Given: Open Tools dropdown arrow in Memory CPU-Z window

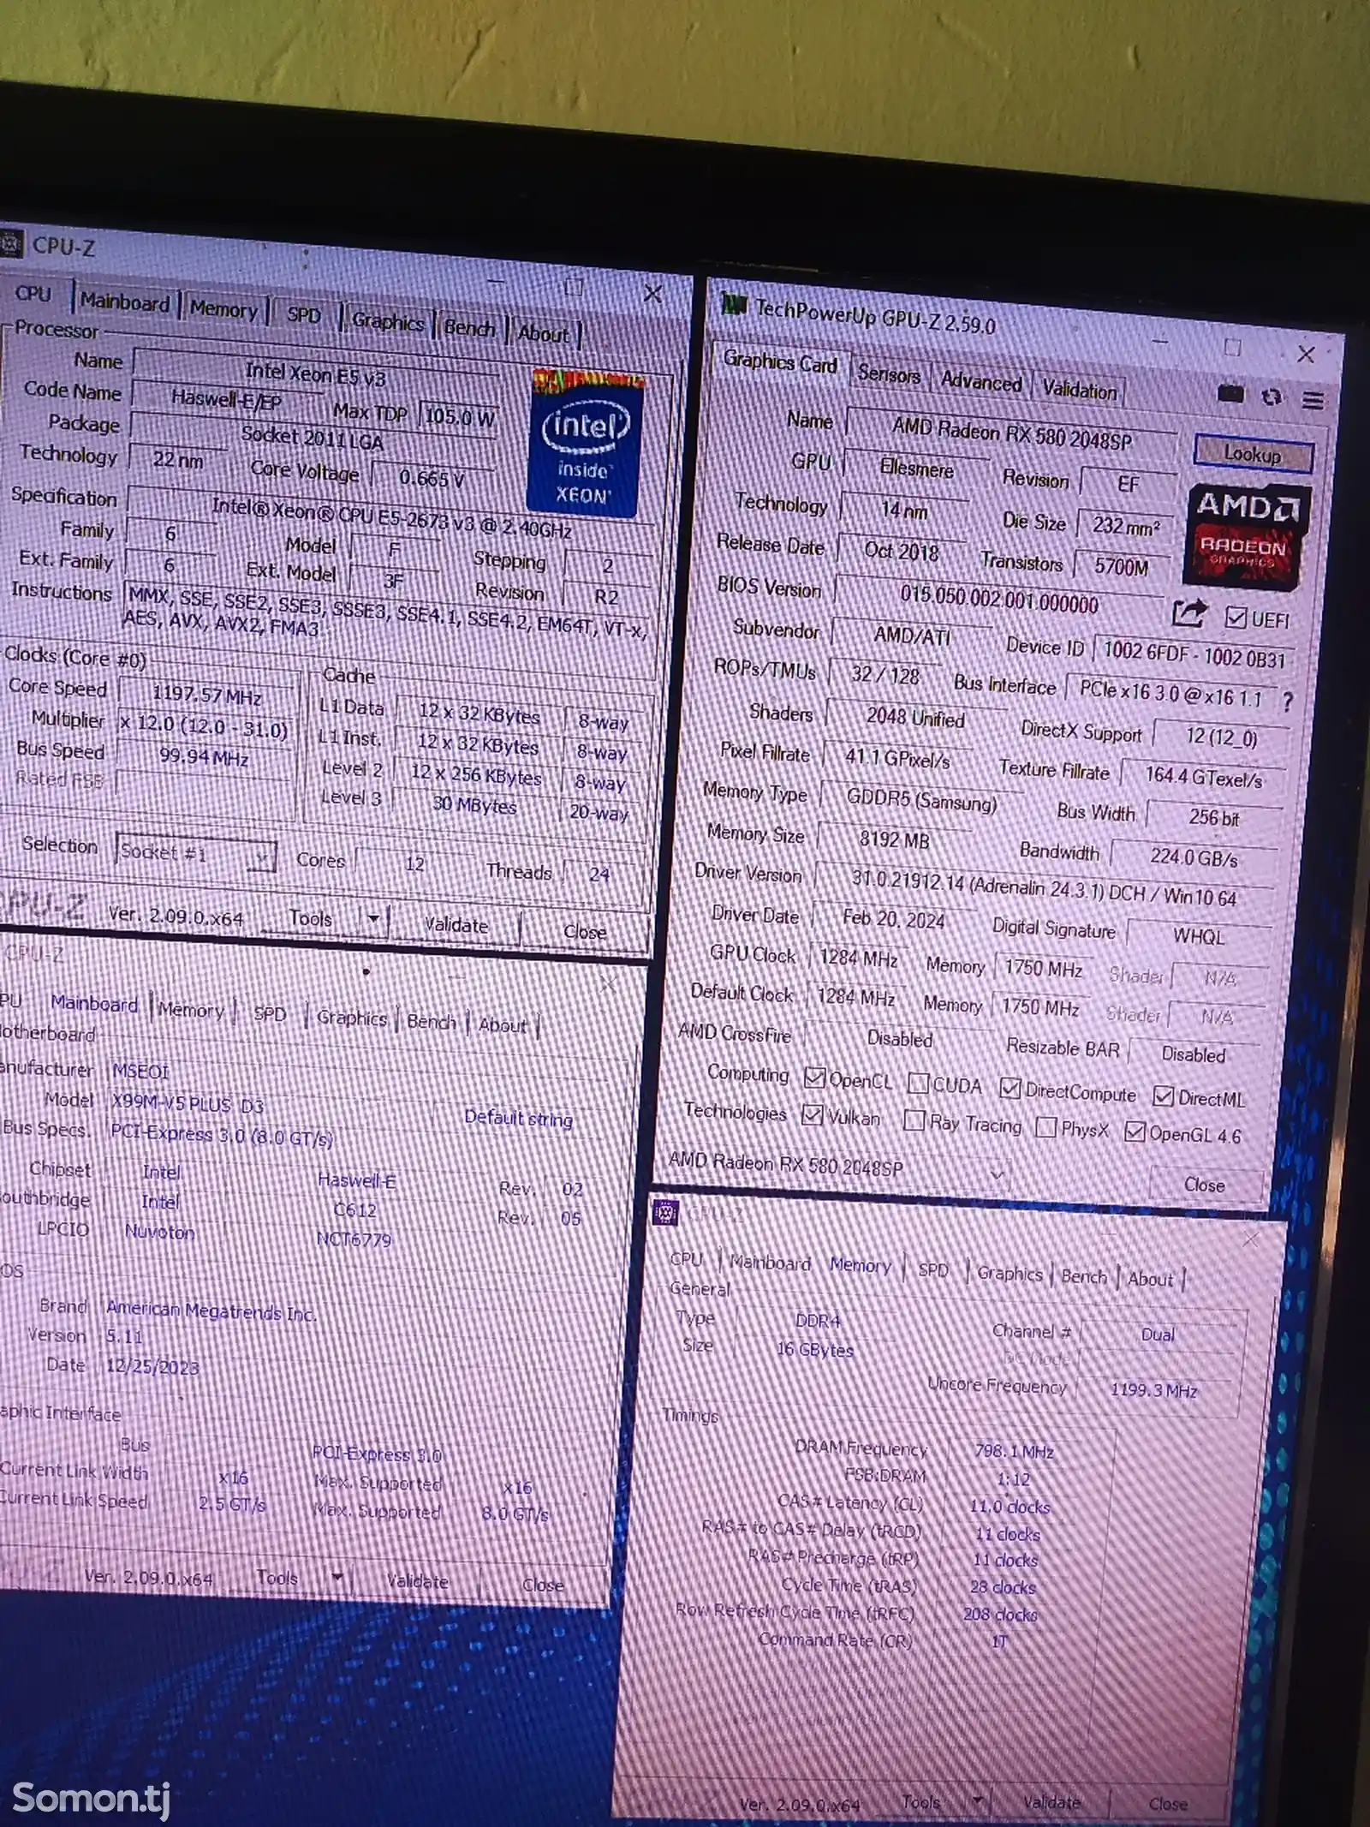Looking at the screenshot, I should pos(976,1800).
